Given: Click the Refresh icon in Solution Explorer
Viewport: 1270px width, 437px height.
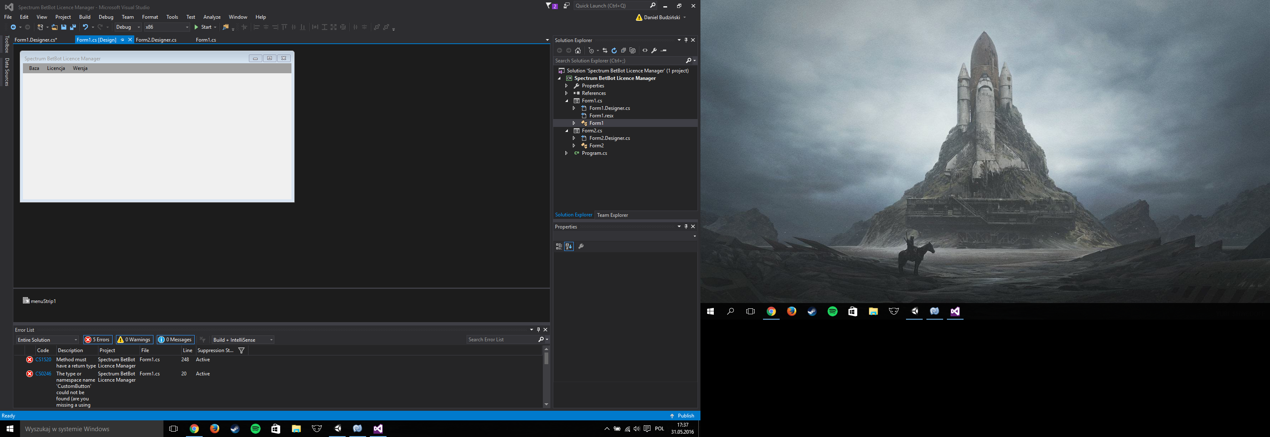Looking at the screenshot, I should pos(614,51).
